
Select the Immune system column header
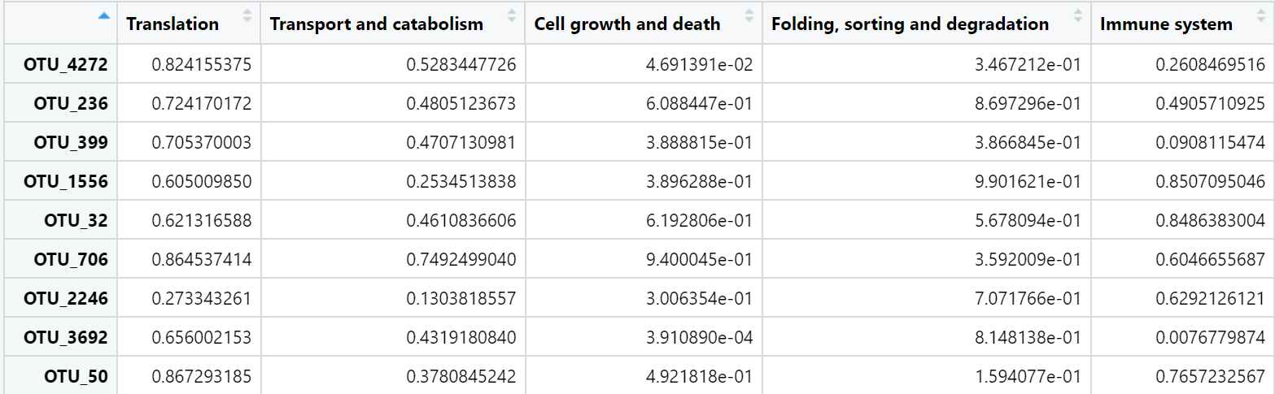click(1183, 24)
